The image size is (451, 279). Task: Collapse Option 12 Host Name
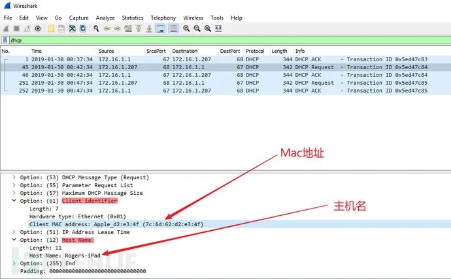14,240
